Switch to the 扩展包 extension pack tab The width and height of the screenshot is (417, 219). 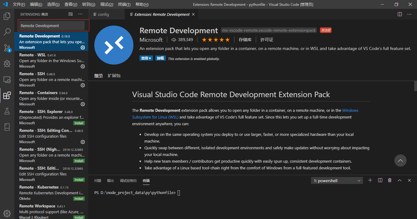point(114,76)
